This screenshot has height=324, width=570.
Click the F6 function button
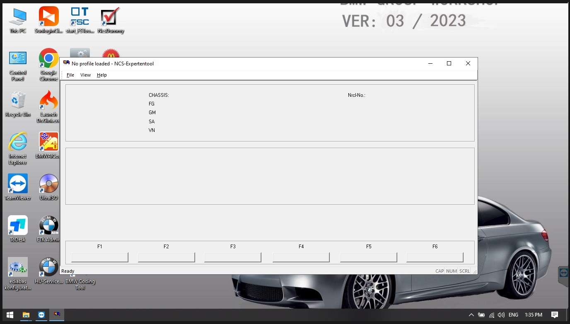pyautogui.click(x=435, y=257)
